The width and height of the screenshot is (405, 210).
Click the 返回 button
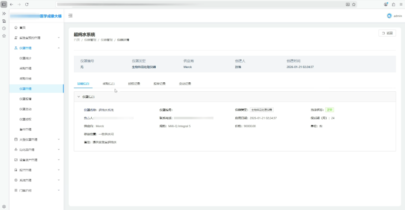tap(387, 33)
